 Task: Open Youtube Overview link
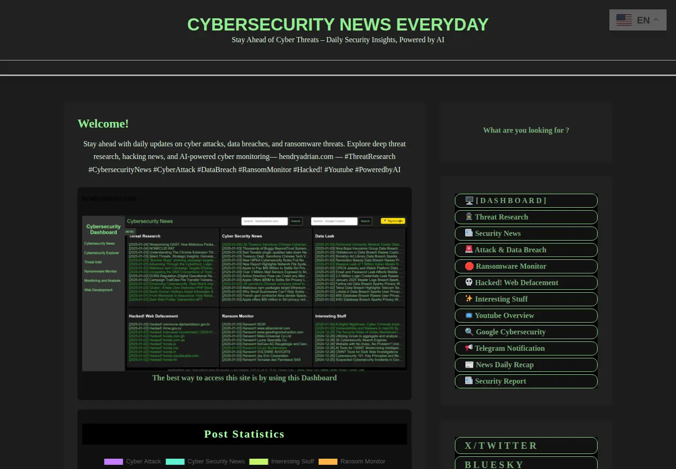click(x=526, y=316)
